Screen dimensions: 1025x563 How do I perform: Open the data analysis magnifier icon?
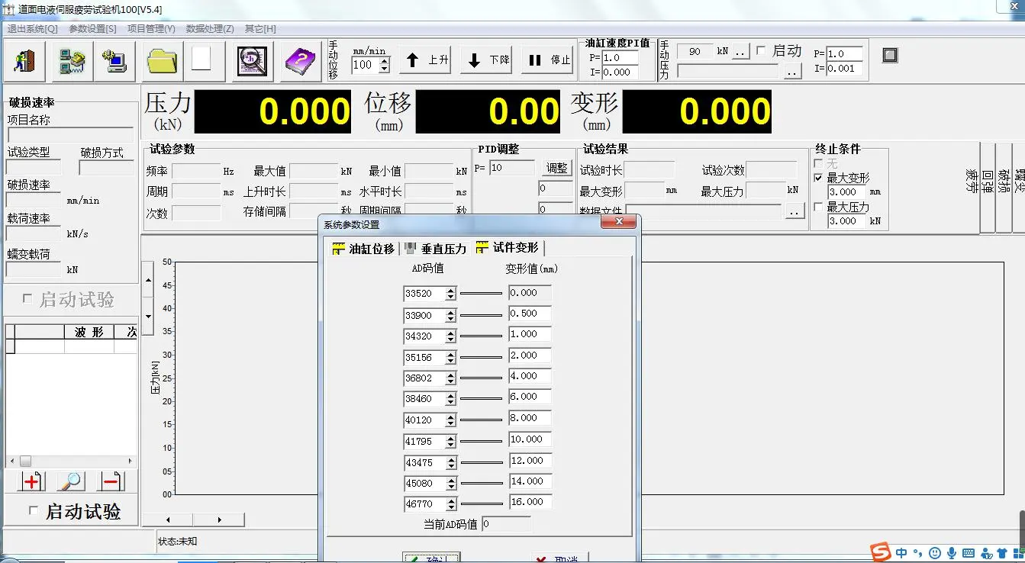(x=253, y=61)
